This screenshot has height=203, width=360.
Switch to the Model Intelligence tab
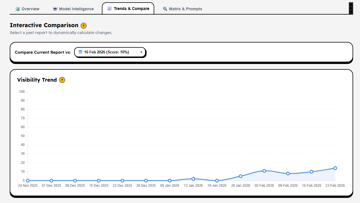tap(74, 9)
